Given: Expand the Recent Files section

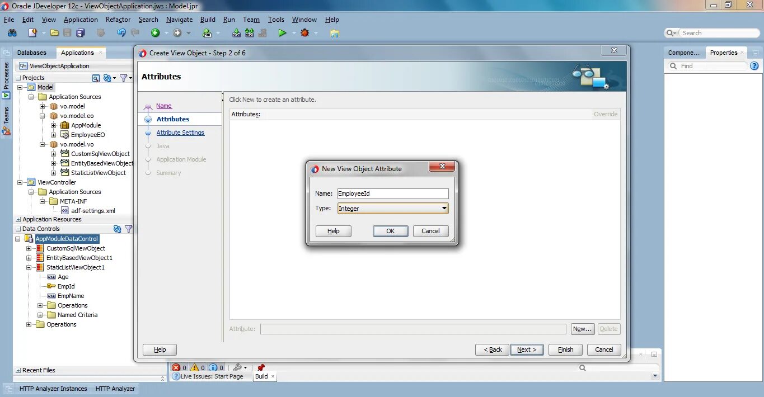Looking at the screenshot, I should [18, 370].
